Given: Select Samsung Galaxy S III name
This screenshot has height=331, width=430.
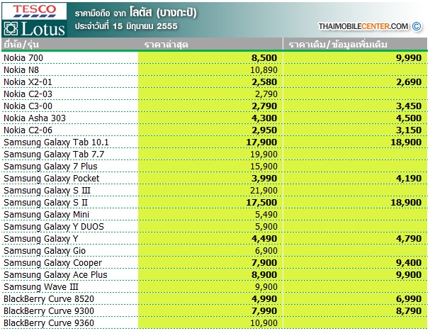Looking at the screenshot, I should click(47, 191).
